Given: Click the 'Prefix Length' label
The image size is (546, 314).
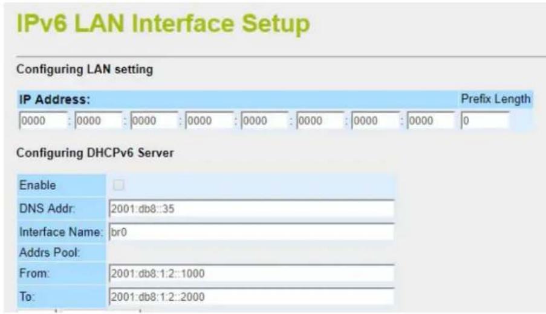Looking at the screenshot, I should point(495,99).
